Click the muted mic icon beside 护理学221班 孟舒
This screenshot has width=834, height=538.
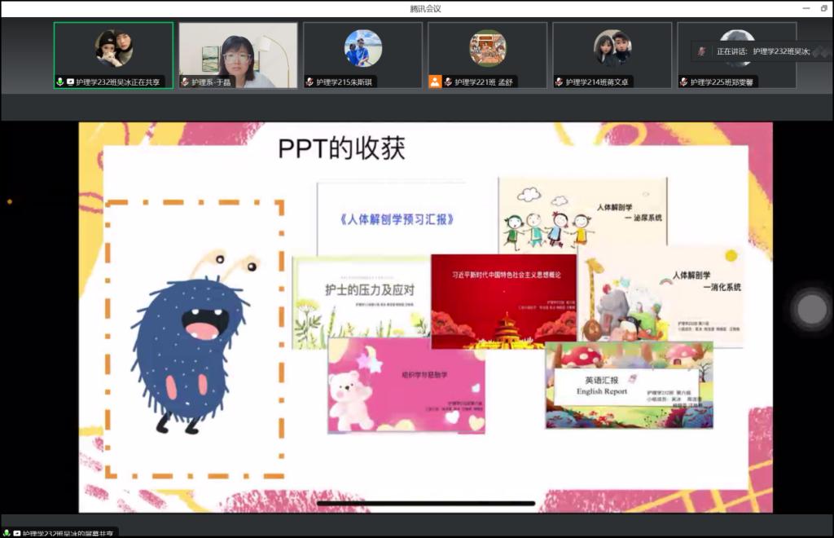tap(448, 82)
